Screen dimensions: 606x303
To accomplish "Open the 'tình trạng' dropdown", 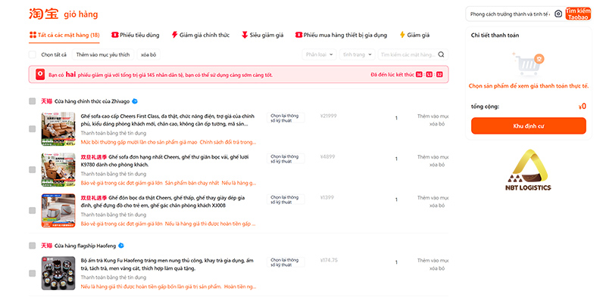I will 358,54.
